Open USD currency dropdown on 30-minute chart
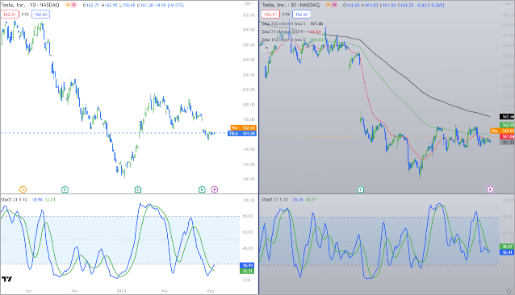515x295 pixels. point(508,3)
